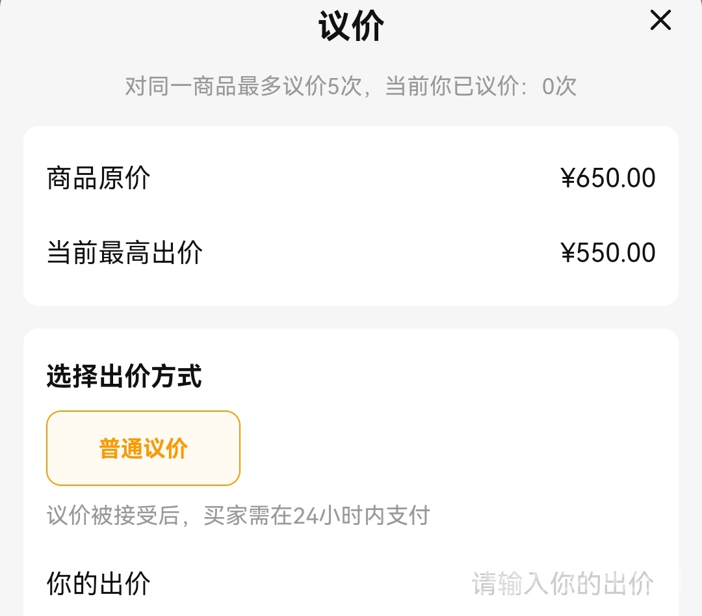Click the 选择出价方式 section heading
This screenshot has height=616, width=702.
pyautogui.click(x=124, y=377)
